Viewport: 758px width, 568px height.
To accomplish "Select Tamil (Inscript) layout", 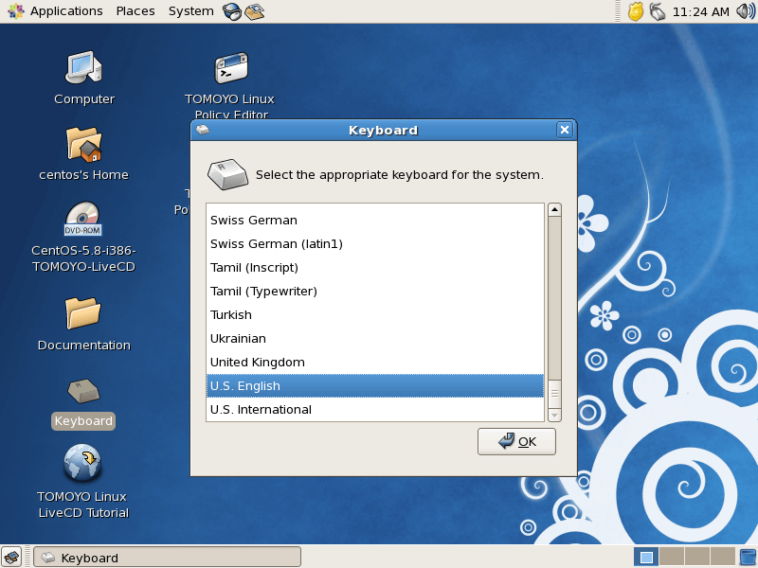I will coord(375,268).
